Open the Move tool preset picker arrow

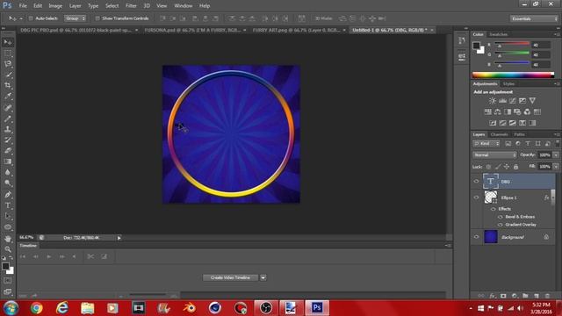click(x=21, y=18)
